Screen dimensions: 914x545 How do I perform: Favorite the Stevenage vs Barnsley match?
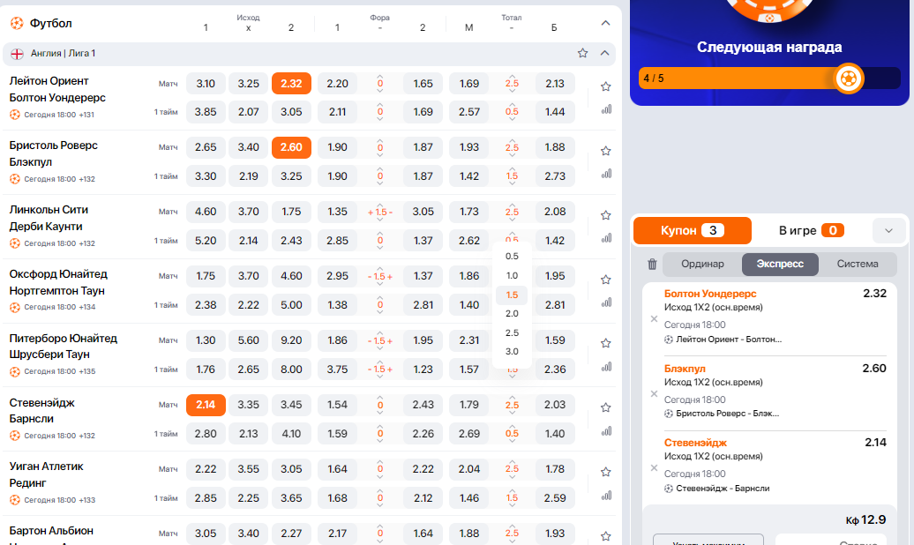click(x=605, y=407)
